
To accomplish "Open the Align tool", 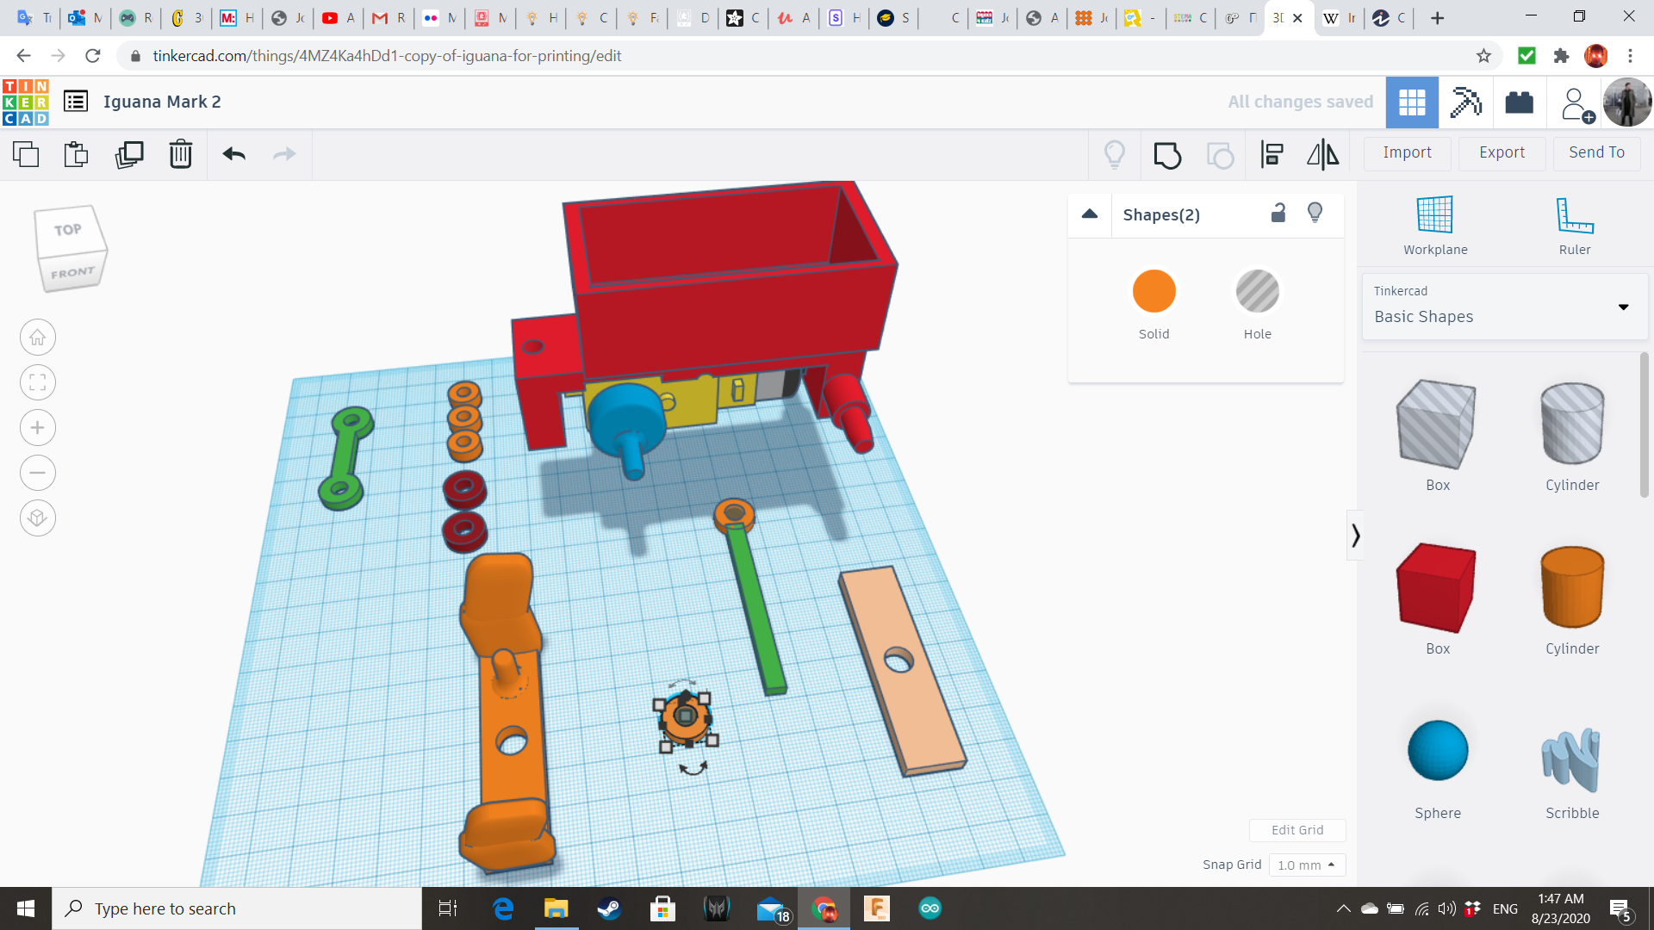I will (1272, 155).
